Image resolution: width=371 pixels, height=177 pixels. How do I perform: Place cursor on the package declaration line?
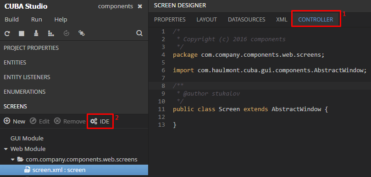pos(249,55)
